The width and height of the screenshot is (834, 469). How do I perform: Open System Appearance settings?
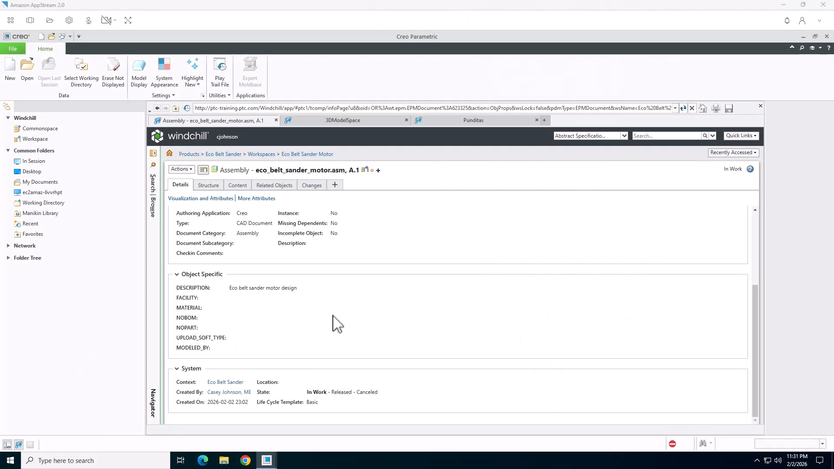coord(164,72)
